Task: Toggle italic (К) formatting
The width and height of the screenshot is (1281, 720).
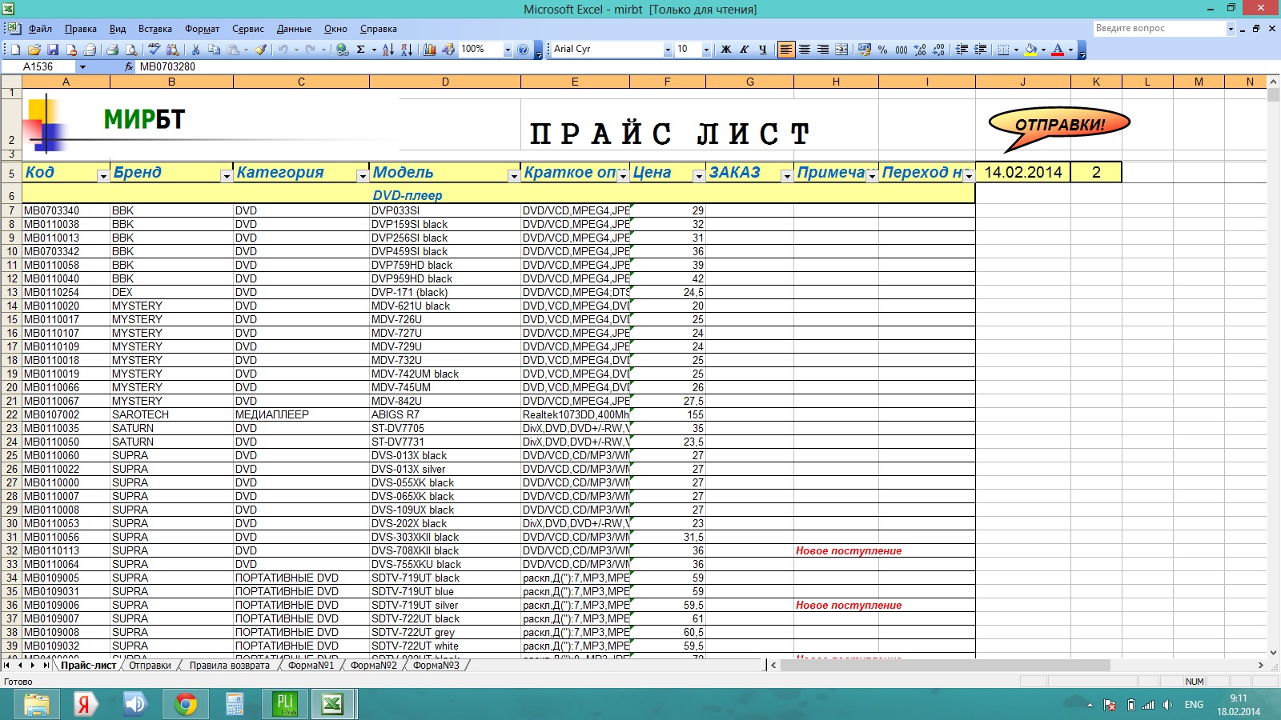Action: pos(745,50)
